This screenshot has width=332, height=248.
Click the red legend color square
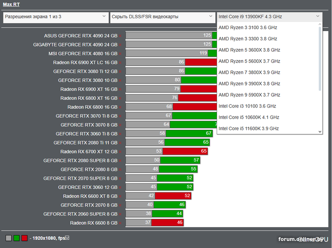(x=24, y=238)
